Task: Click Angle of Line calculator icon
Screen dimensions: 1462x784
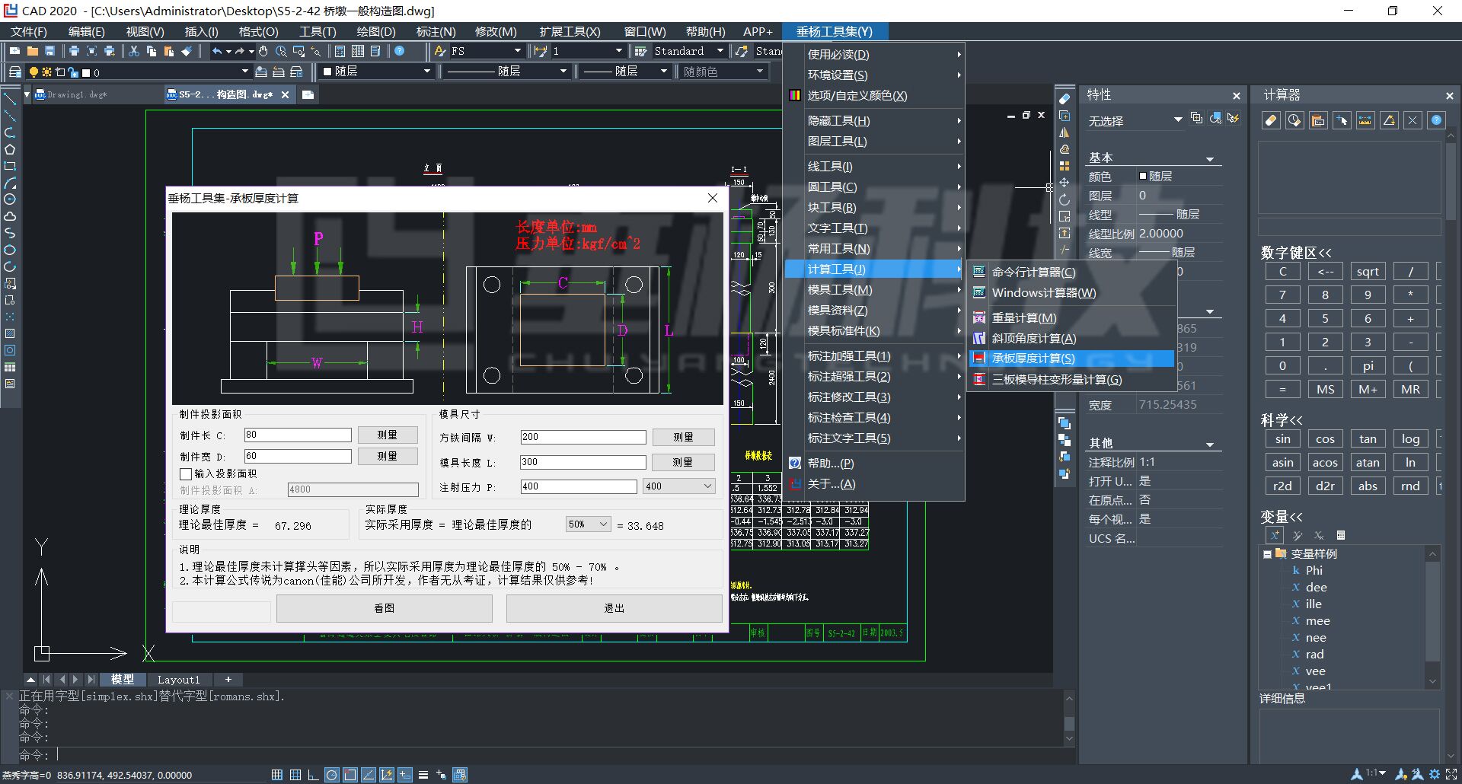Action: click(1389, 120)
